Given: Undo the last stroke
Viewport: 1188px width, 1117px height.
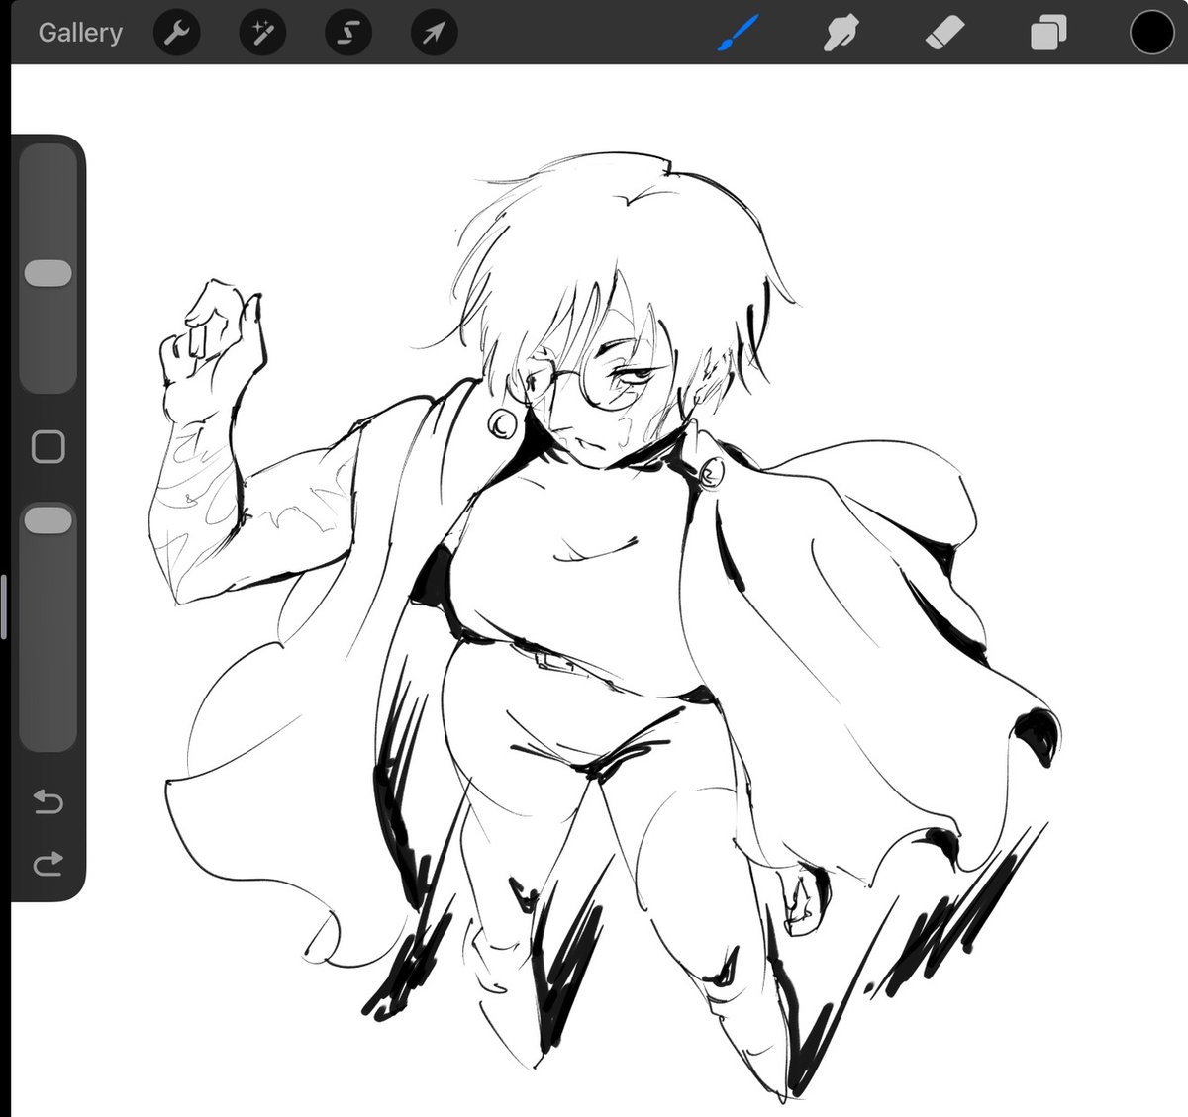Looking at the screenshot, I should tap(48, 800).
